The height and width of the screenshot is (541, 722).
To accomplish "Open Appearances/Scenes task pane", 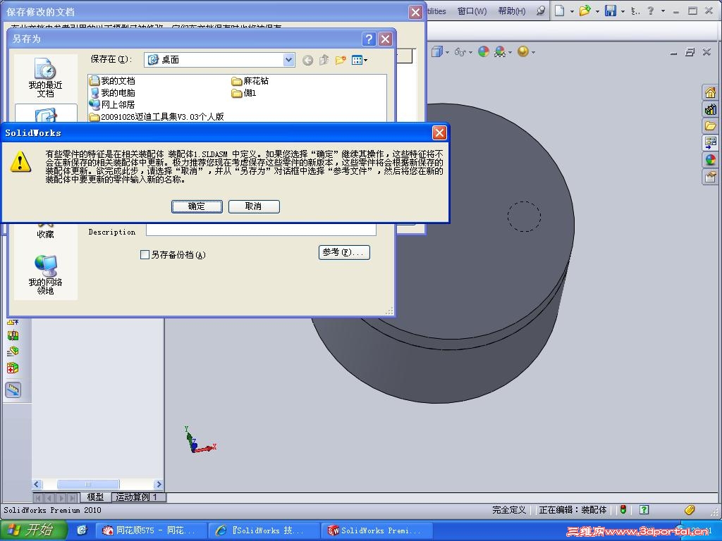I will click(710, 160).
